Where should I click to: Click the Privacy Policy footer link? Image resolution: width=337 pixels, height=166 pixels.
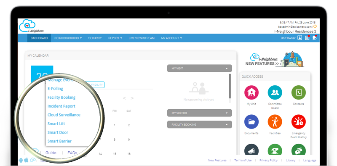[x=268, y=160]
